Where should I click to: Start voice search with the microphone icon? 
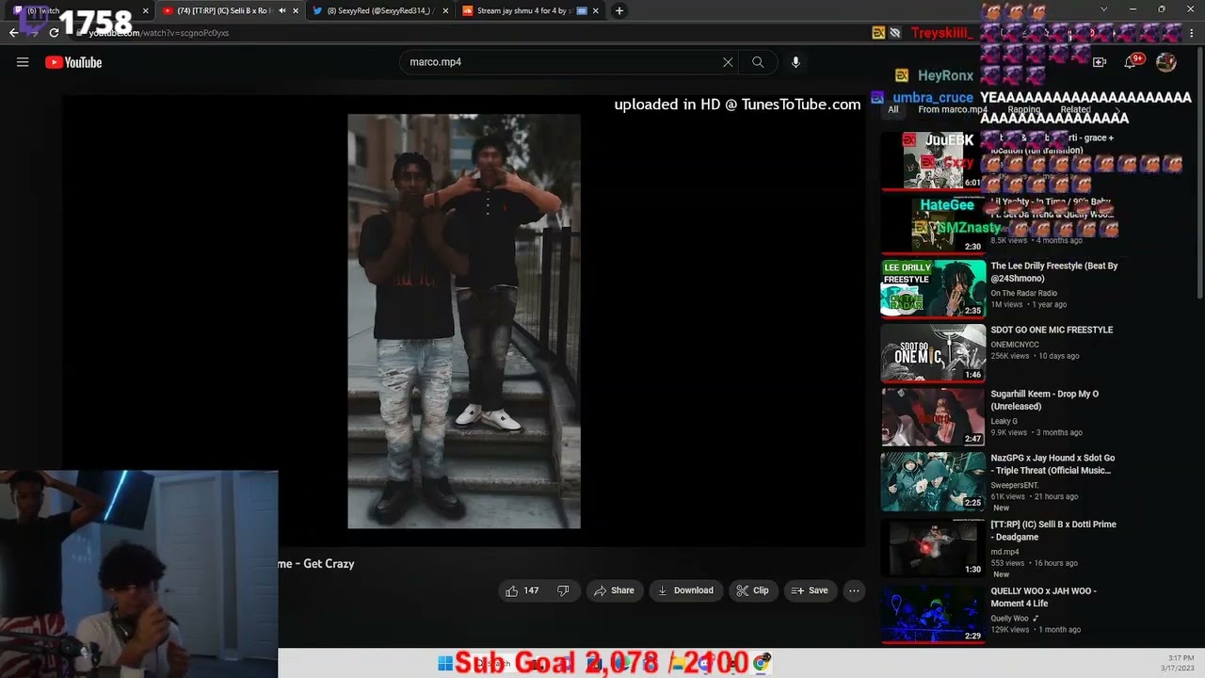(795, 62)
